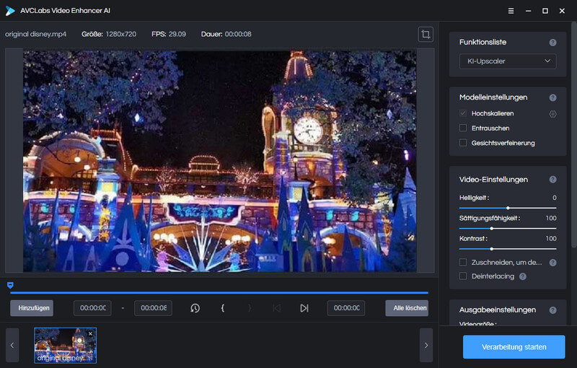
Task: Open the KI-Upscaler dropdown
Action: (508, 61)
